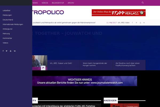
Task: Open the Wichtiger Hinweis journalistenwatch banner
Action: [85, 81]
